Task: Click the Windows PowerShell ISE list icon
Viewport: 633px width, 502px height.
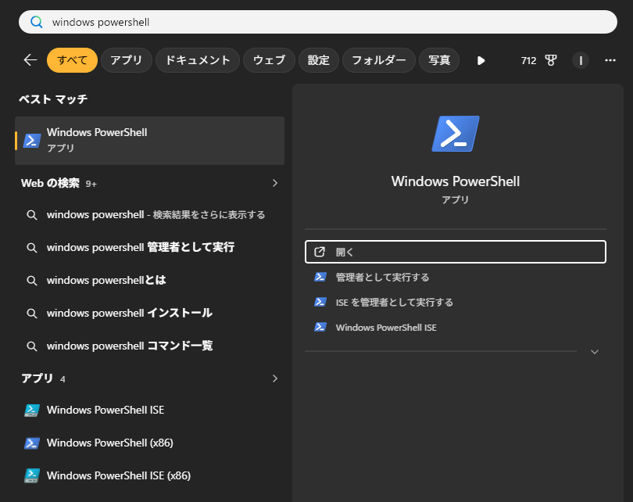Action: 32,411
